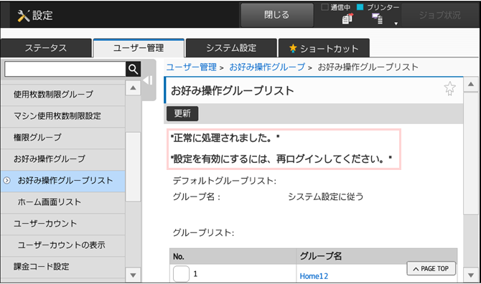Click the main content scroll-up arrow

pos(471,84)
